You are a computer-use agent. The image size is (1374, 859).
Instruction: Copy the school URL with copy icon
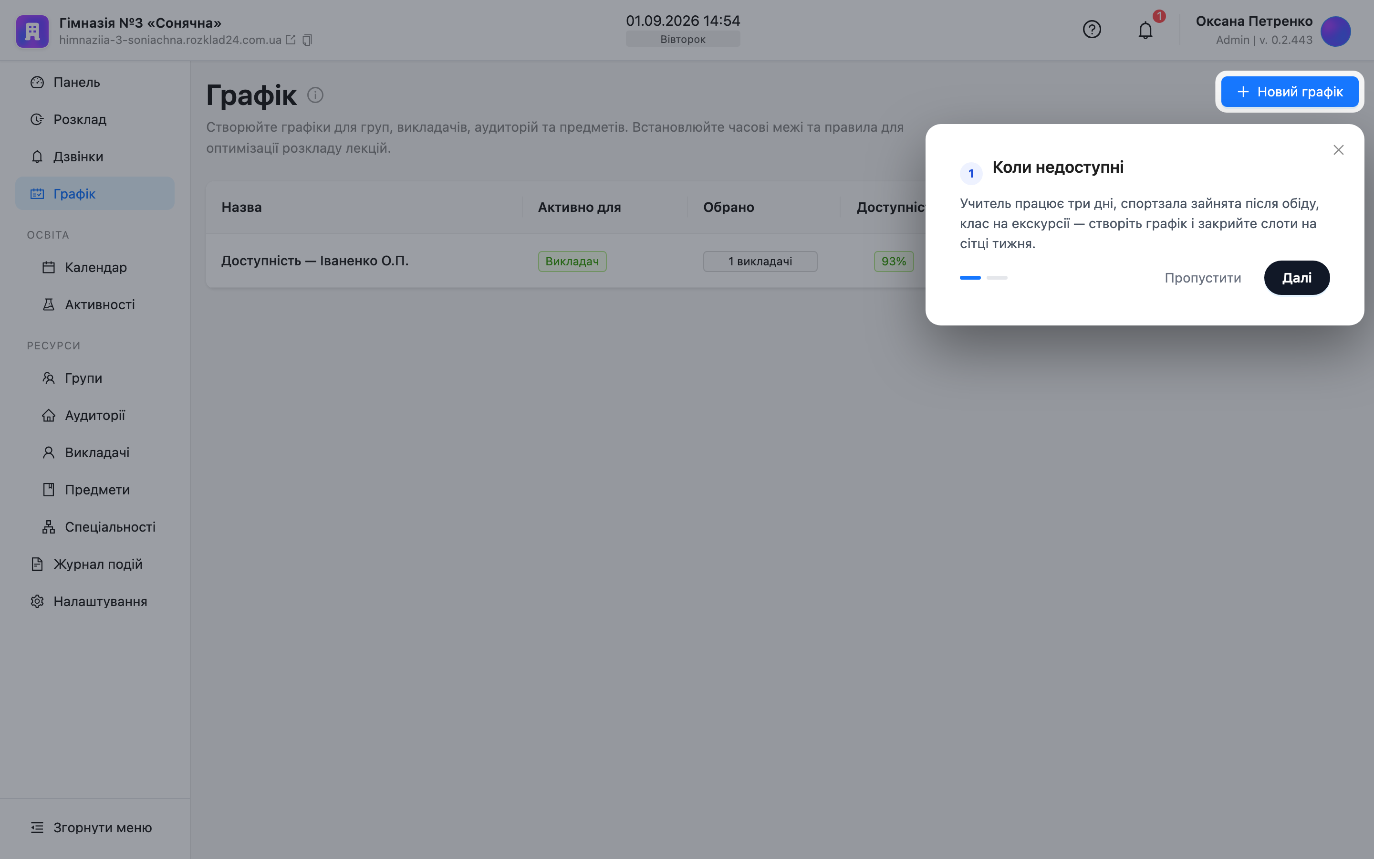pos(307,40)
